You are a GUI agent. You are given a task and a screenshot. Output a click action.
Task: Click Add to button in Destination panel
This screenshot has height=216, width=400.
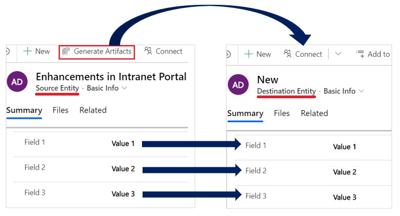pyautogui.click(x=373, y=54)
